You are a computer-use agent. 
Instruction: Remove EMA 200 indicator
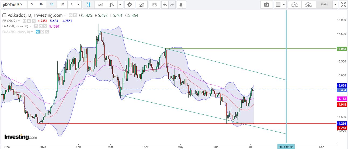coord(47,32)
